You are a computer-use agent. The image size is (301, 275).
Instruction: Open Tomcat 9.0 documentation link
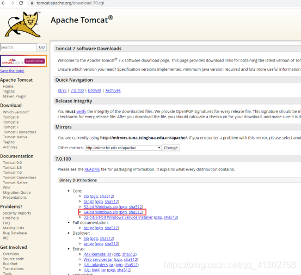pos(13,163)
